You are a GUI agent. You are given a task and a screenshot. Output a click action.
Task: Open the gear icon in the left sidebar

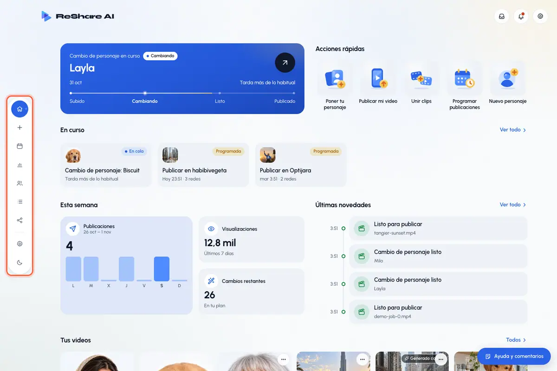coord(19,243)
